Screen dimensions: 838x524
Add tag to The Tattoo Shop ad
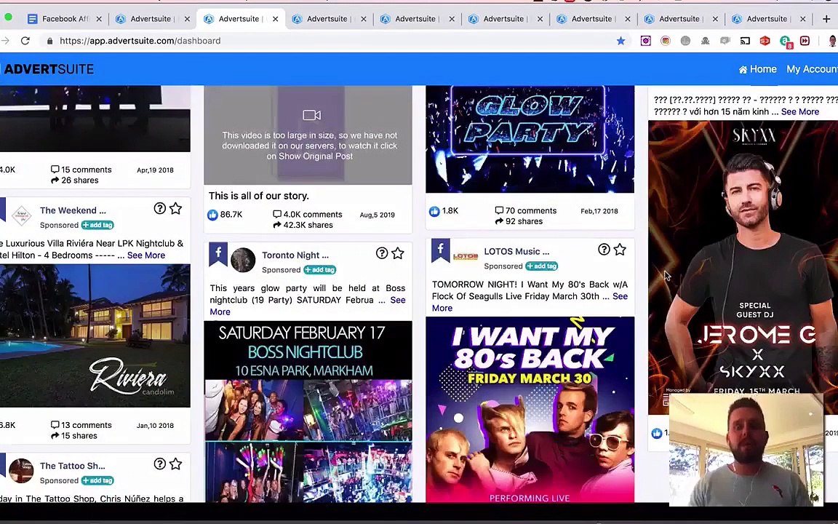(x=97, y=480)
